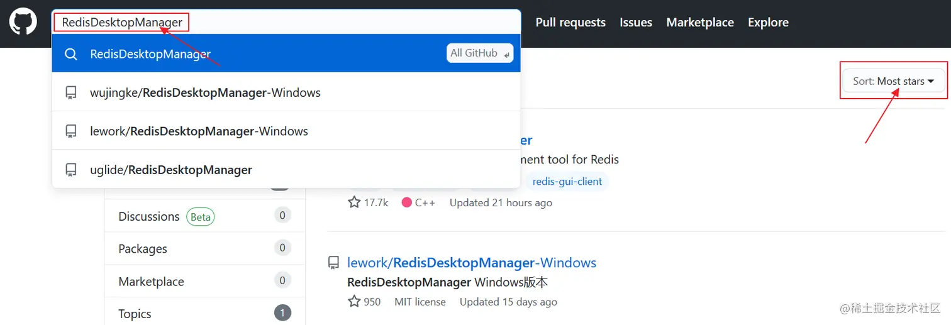Click repo icon beside lework/RedisDesktopManager-Windows result
Viewport: 951px width, 325px height.
coord(334,263)
